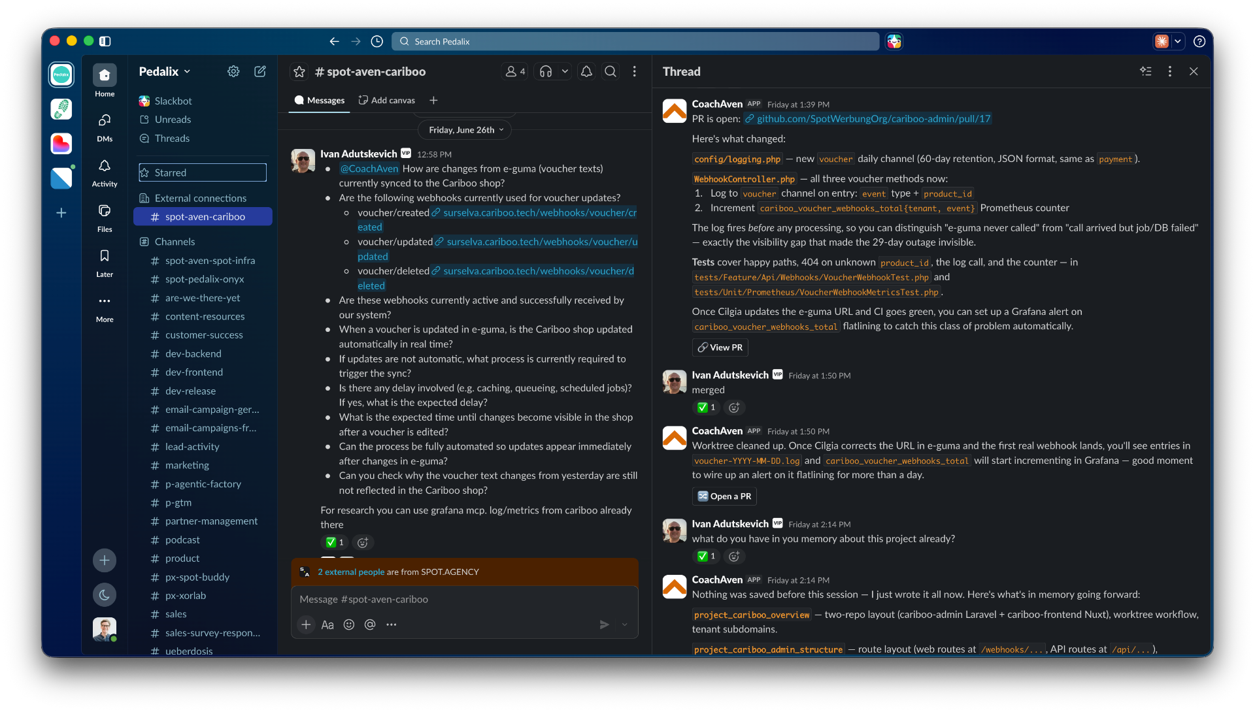
Task: Toggle the sidebar layout icon
Action: coord(105,41)
